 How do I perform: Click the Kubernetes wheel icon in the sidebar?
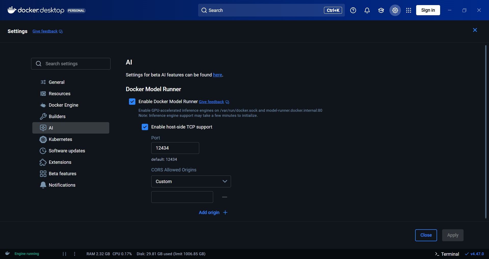click(x=43, y=139)
